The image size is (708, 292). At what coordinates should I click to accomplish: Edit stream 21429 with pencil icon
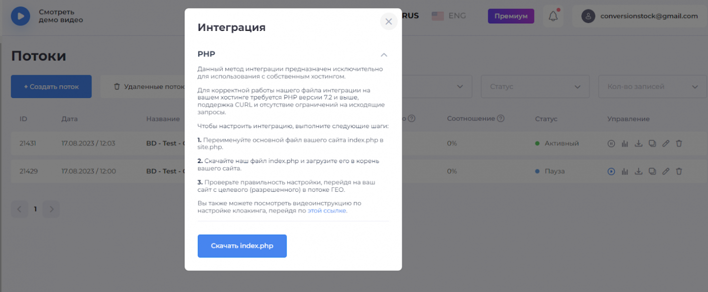click(666, 171)
